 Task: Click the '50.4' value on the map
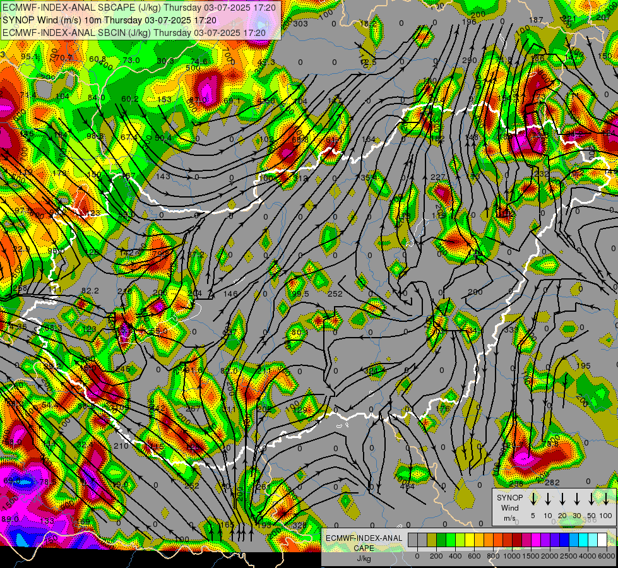click(x=163, y=138)
